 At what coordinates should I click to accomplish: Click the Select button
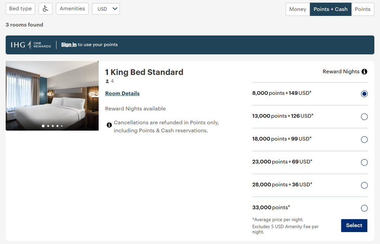tap(354, 225)
